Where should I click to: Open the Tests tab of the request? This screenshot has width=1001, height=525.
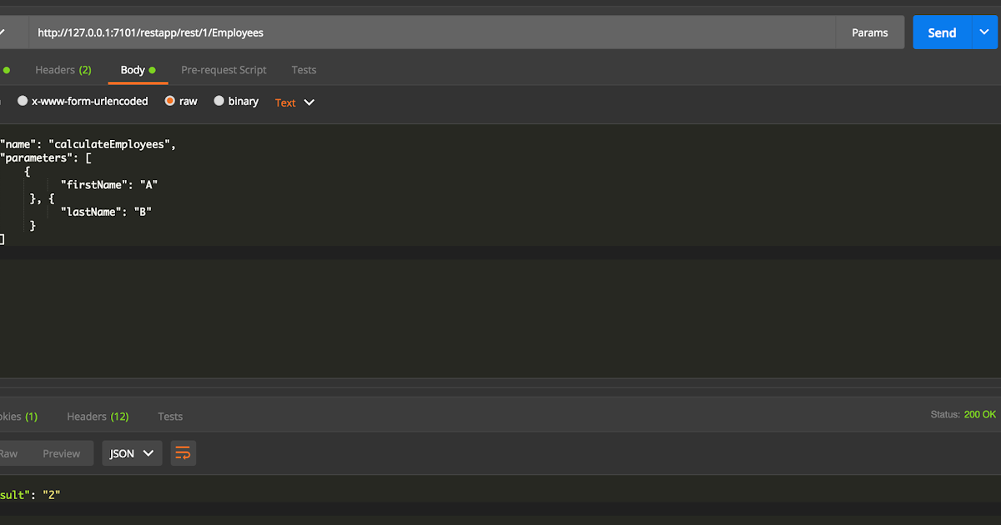(304, 69)
